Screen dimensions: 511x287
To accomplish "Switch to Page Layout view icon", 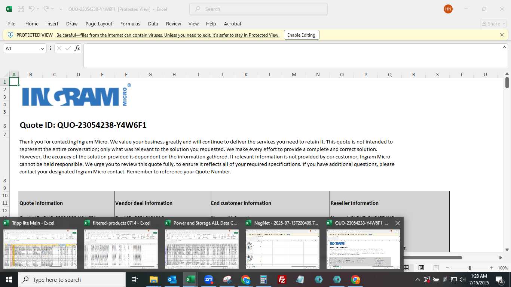I will tap(421, 268).
